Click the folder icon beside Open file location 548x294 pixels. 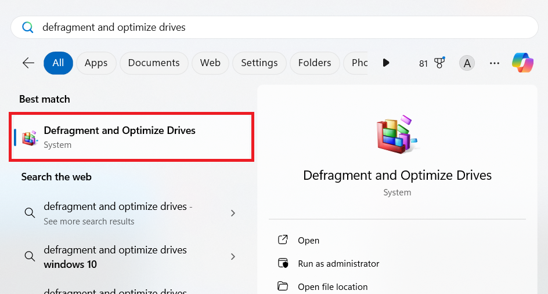click(x=283, y=286)
